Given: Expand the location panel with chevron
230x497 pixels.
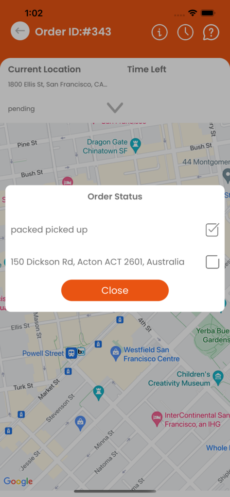Looking at the screenshot, I should 115,108.
